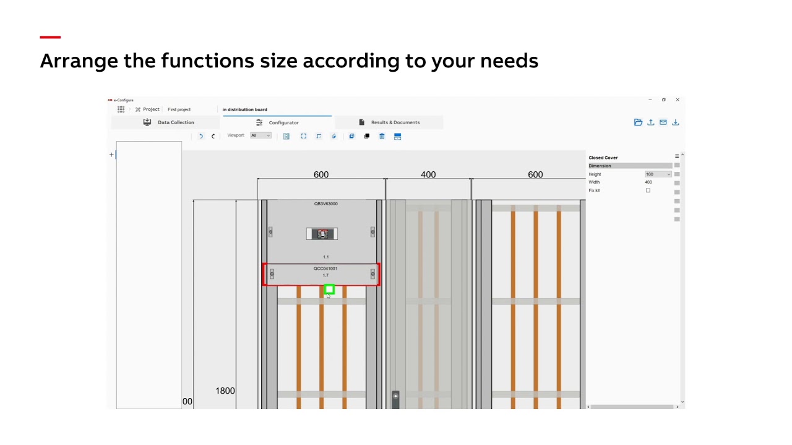The width and height of the screenshot is (792, 445).
Task: Open the properties panel hamburger menu
Action: point(677,156)
